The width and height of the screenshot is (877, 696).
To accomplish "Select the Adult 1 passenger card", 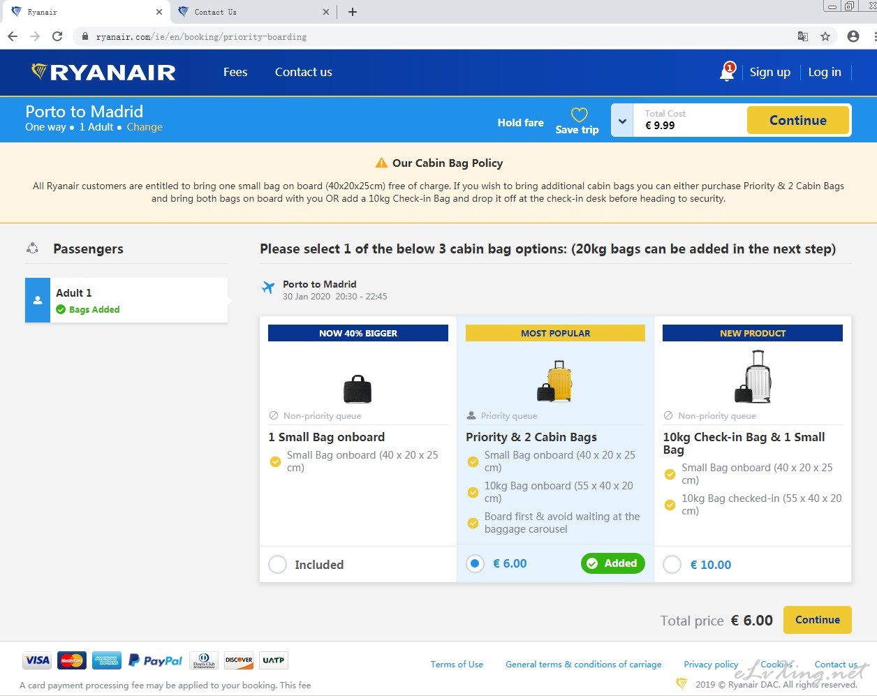I will point(126,300).
